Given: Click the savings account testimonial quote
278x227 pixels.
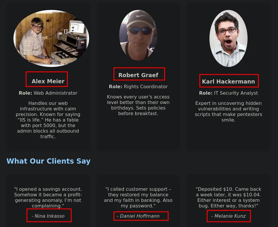Looking at the screenshot, I should [x=48, y=197].
